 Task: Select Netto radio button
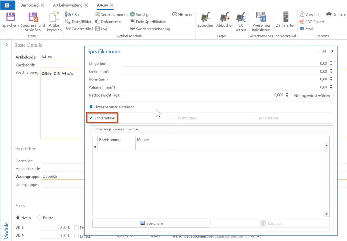click(x=18, y=218)
